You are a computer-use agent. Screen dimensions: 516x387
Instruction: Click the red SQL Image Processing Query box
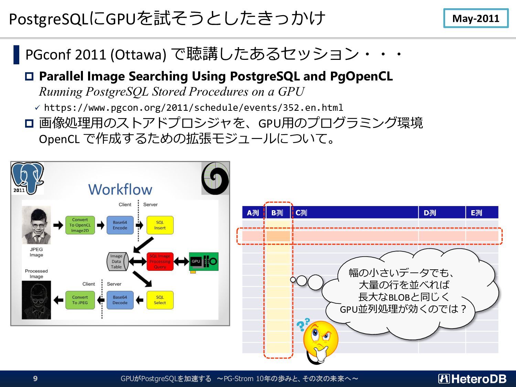160,261
